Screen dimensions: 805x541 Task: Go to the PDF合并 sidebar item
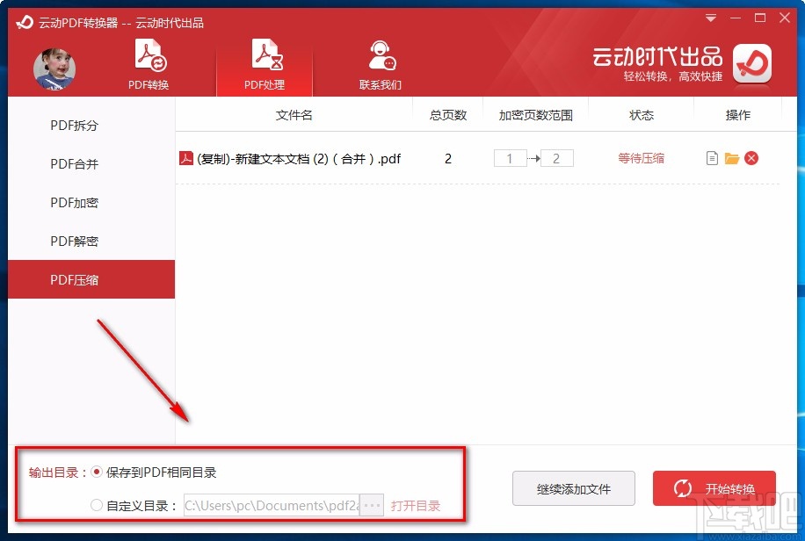pos(76,164)
